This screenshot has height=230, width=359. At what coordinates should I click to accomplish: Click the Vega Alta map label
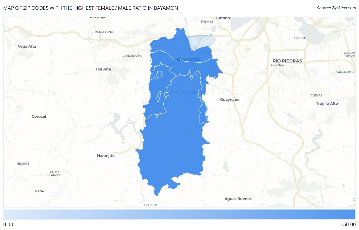coord(27,46)
